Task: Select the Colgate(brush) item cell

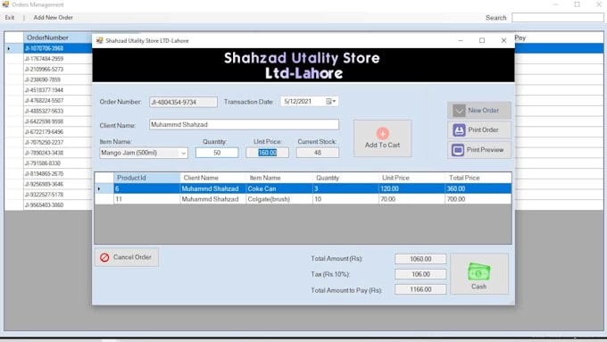Action: pos(279,199)
